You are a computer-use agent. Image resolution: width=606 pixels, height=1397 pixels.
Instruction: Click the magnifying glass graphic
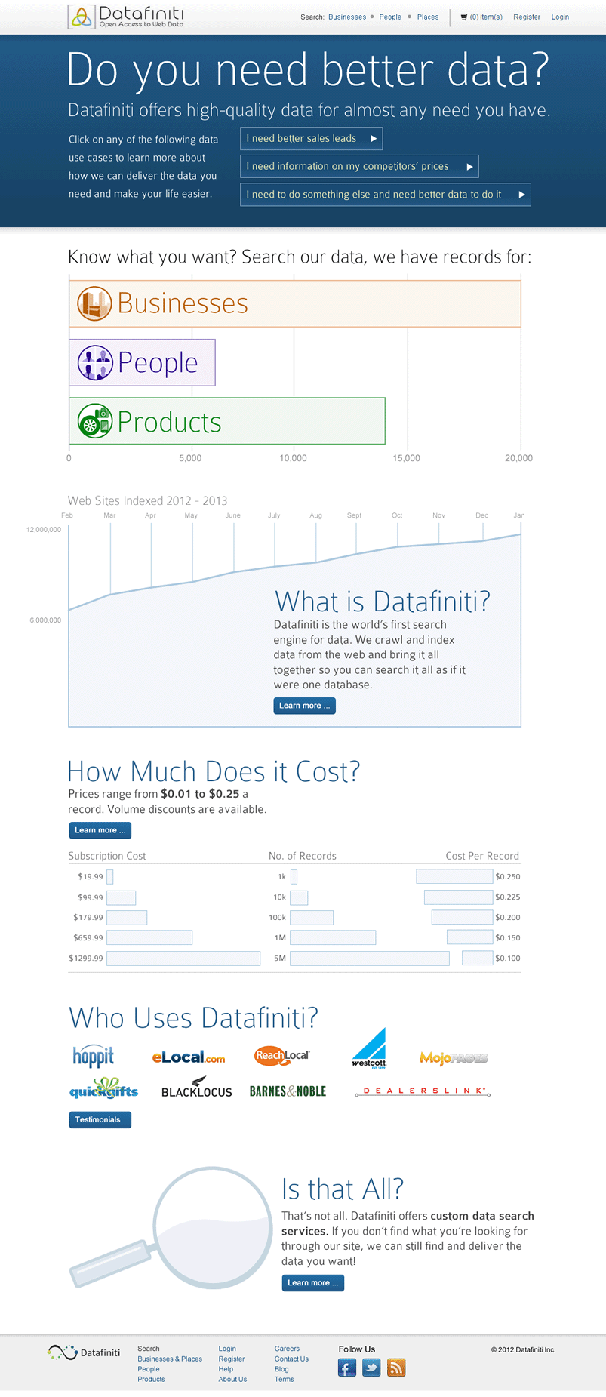pos(172,1228)
